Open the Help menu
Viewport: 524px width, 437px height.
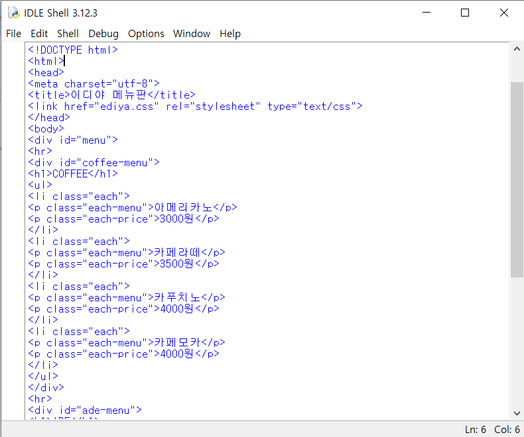pos(230,34)
